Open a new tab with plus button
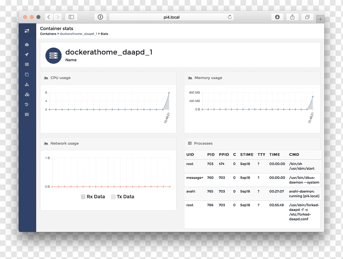This screenshot has width=343, height=259. point(320,19)
